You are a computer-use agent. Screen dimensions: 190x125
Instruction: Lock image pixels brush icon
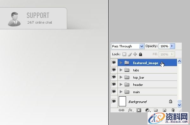click(130, 54)
